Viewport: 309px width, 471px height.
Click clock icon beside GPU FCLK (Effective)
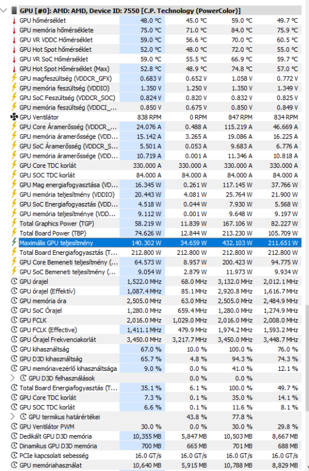click(x=14, y=330)
